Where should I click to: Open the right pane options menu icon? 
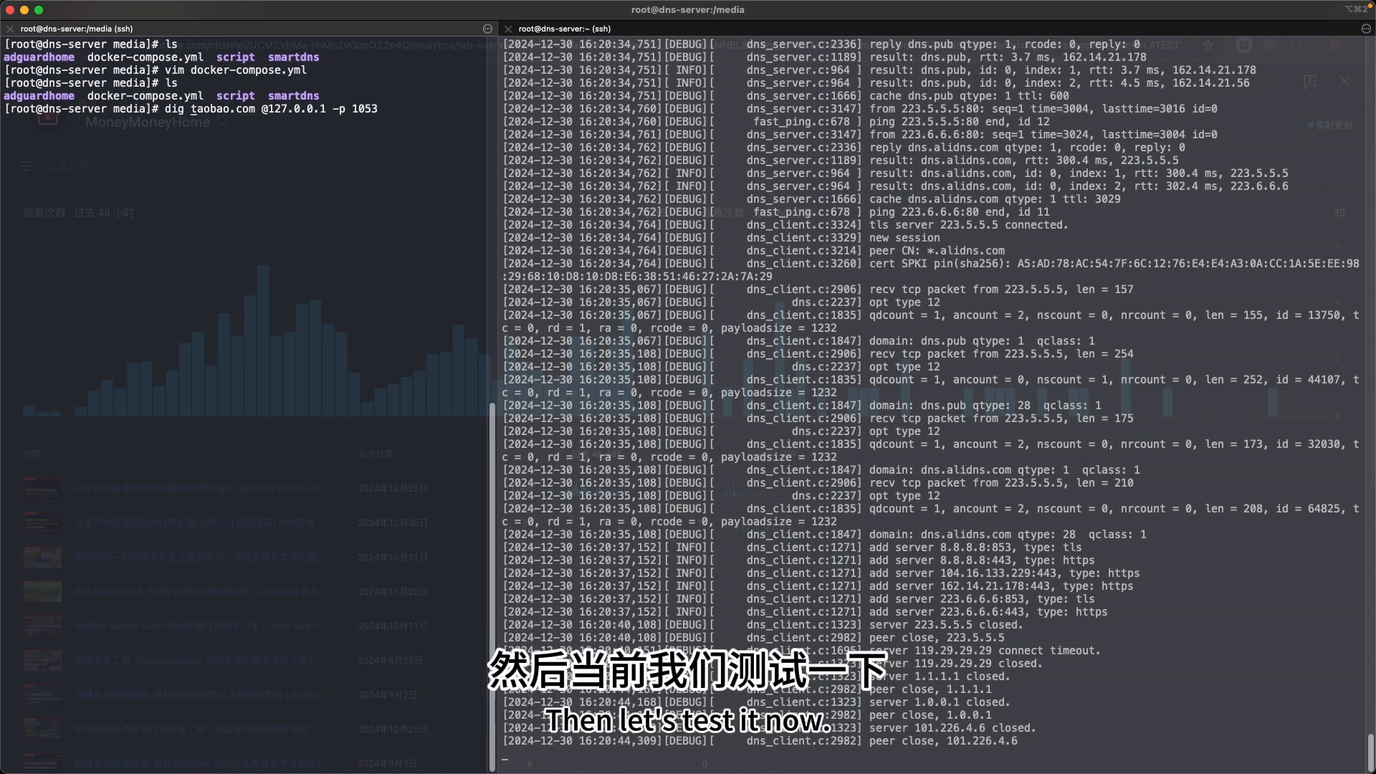coord(1366,29)
